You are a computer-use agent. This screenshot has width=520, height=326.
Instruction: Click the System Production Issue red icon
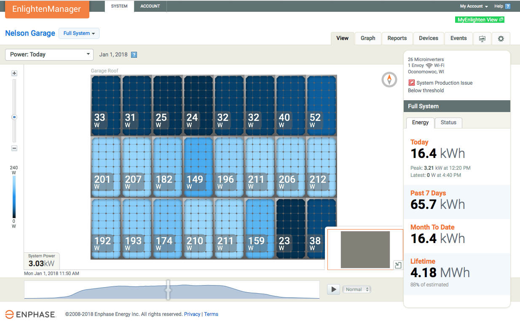(411, 83)
